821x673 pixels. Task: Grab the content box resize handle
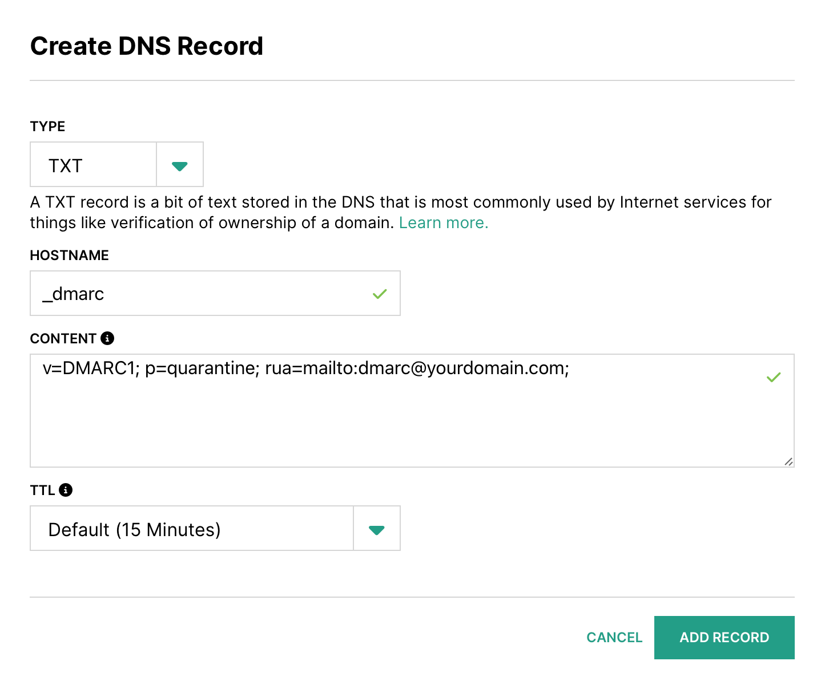[x=788, y=461]
